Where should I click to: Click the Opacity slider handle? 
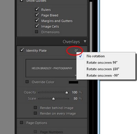(x=67, y=93)
